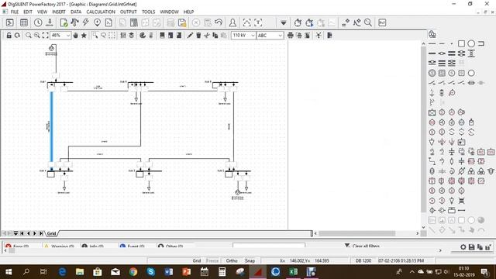Toggle the Info message filter
This screenshot has height=279, width=496.
click(93, 246)
